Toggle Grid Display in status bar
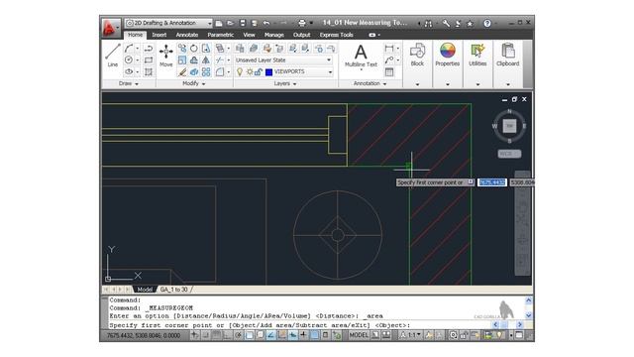Screen dimensions: 634x357 point(217,335)
